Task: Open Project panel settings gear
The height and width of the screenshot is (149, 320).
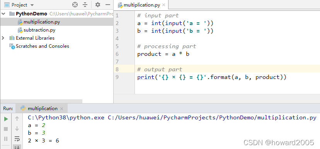Action: point(98,5)
